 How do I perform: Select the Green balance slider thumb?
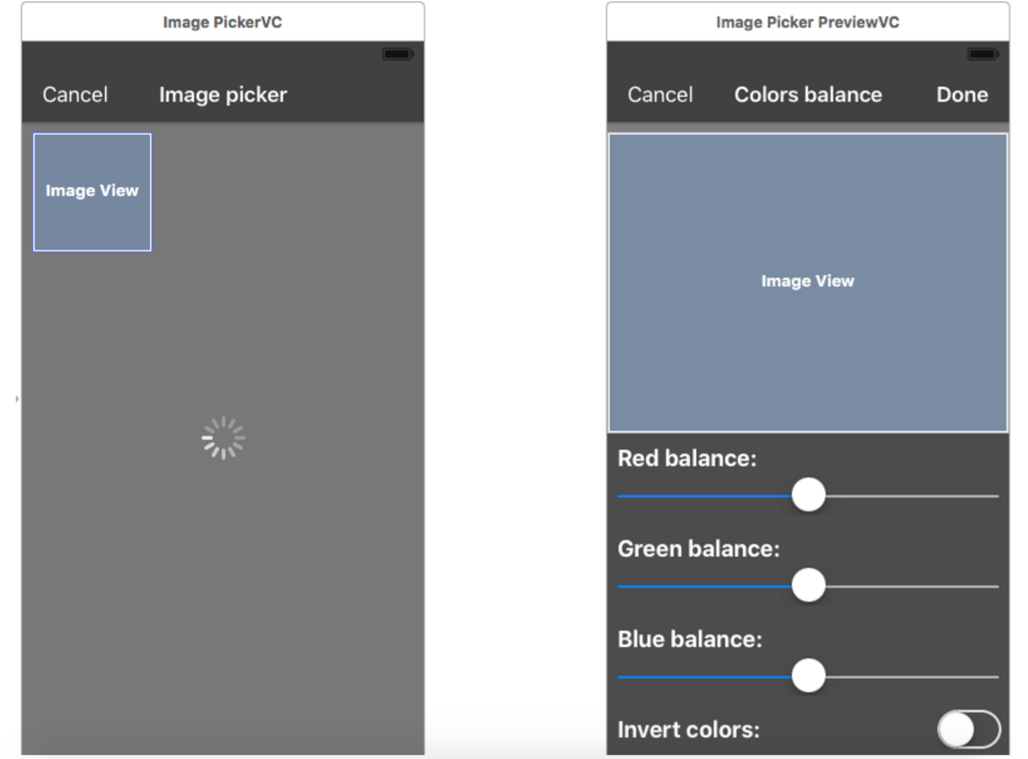[x=808, y=585]
